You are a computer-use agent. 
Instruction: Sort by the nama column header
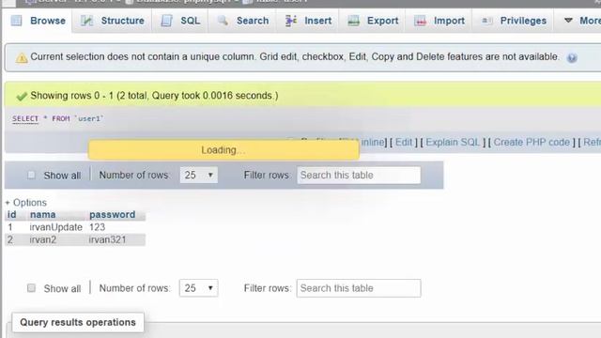(x=43, y=215)
